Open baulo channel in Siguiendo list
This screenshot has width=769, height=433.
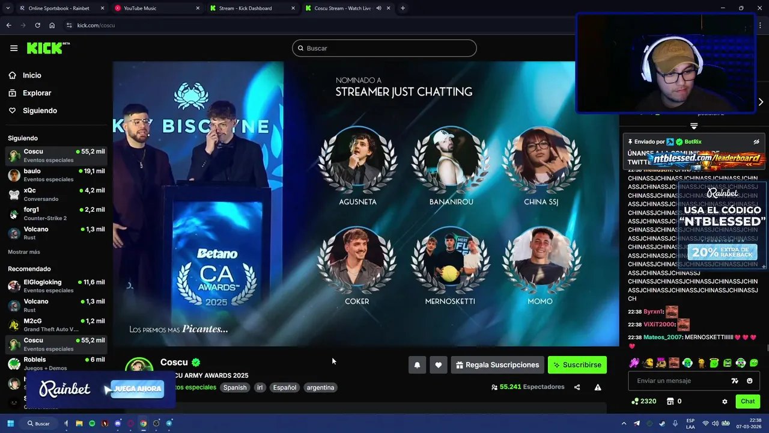point(56,175)
